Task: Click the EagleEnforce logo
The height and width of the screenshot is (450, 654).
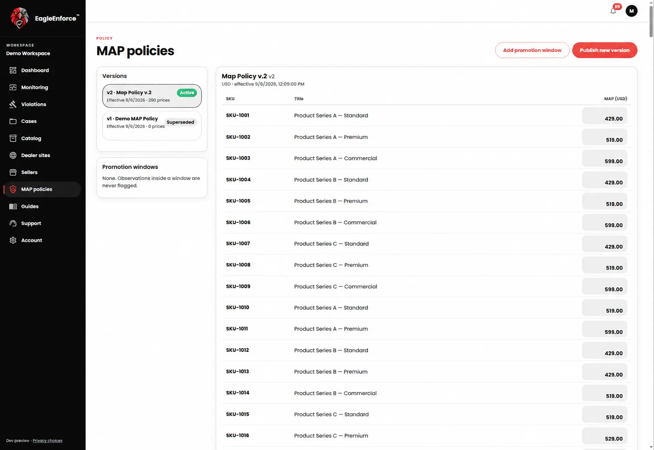Action: 45,18
